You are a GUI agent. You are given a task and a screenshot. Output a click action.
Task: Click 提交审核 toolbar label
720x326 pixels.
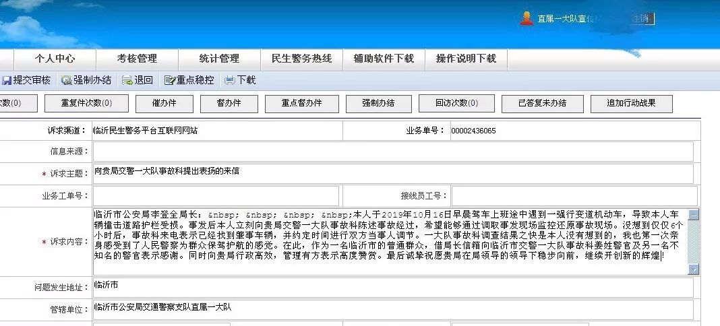click(32, 80)
